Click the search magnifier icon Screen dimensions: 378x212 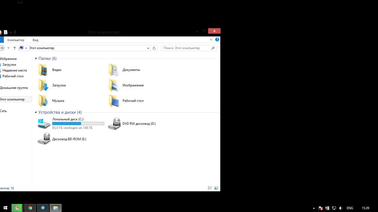pos(213,48)
